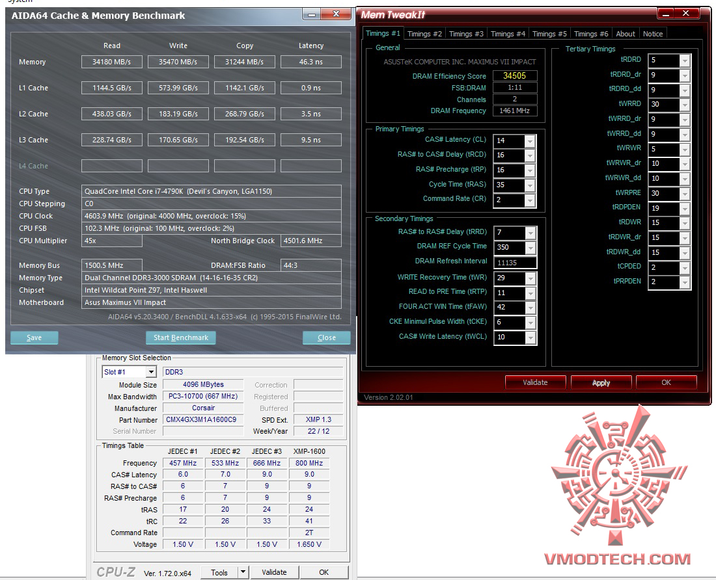The image size is (716, 580).
Task: Click Validate button in Mem TweakIt
Action: click(535, 382)
